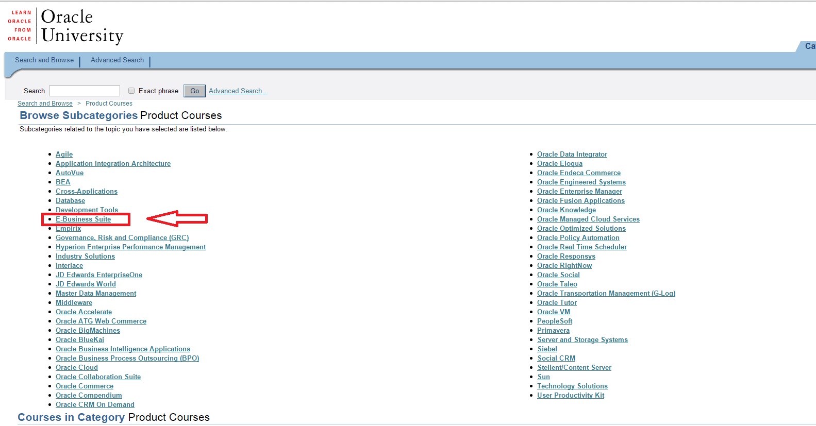Focus the Search text field

click(x=85, y=91)
